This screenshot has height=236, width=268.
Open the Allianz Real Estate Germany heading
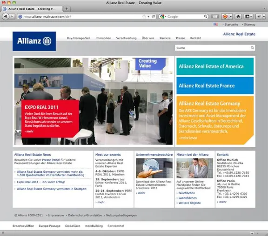tap(209, 104)
